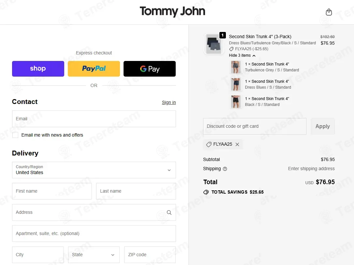
Task: Pay with PayPal express checkout
Action: 94,69
